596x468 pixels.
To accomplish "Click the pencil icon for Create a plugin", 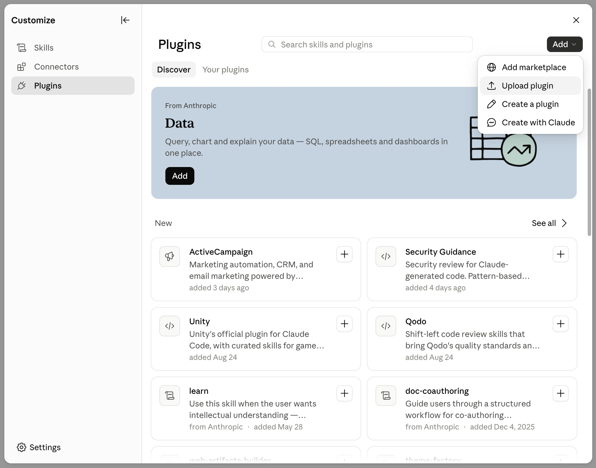I will [491, 104].
